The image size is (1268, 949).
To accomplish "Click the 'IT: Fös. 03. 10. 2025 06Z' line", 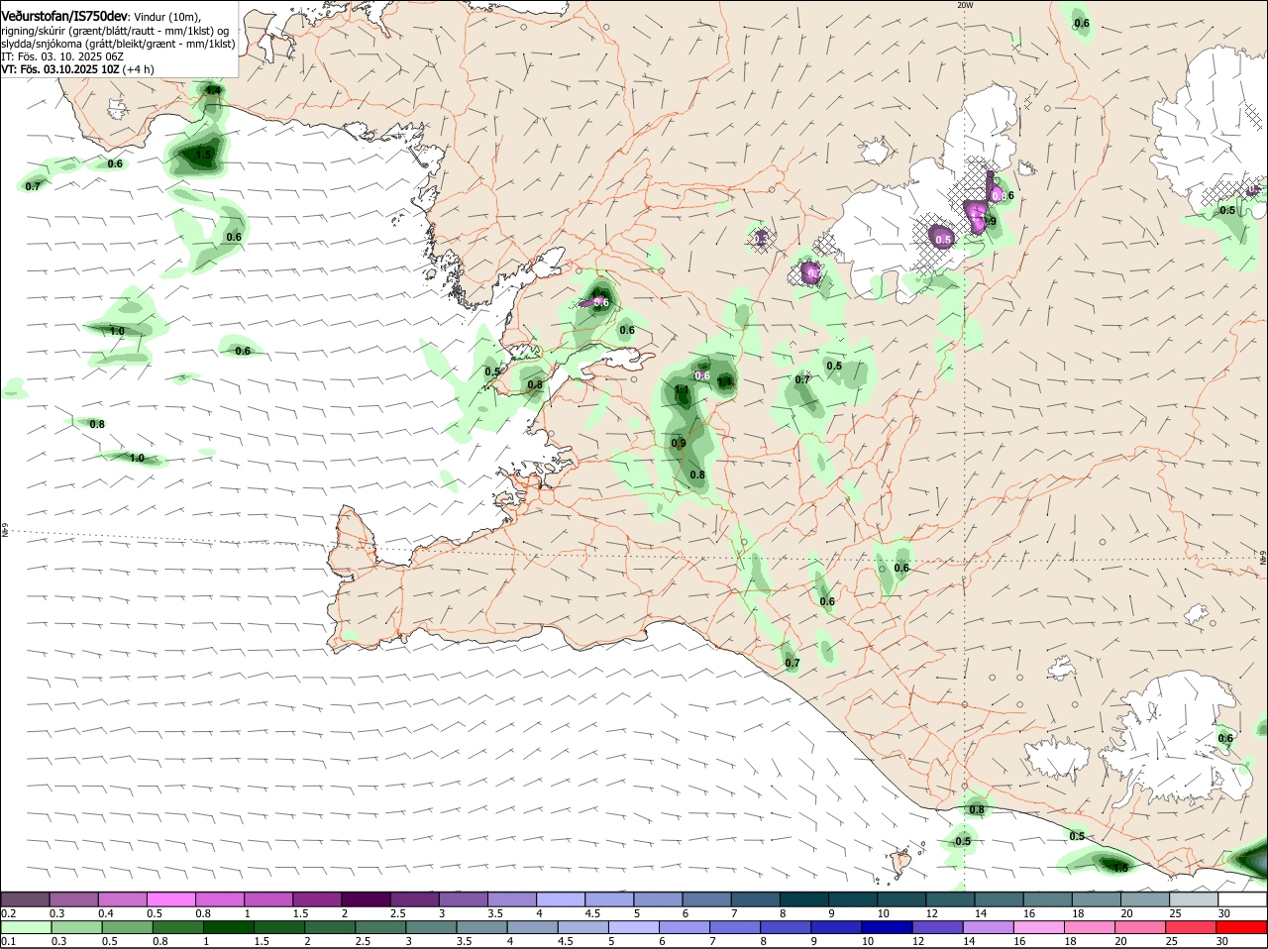I will click(x=61, y=56).
